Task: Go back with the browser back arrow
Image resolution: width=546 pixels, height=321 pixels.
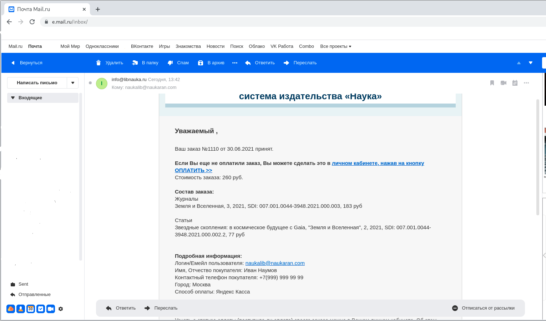Action: (x=9, y=22)
